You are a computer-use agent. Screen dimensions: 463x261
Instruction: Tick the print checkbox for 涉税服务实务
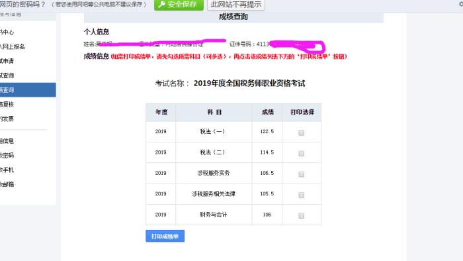[x=301, y=174]
